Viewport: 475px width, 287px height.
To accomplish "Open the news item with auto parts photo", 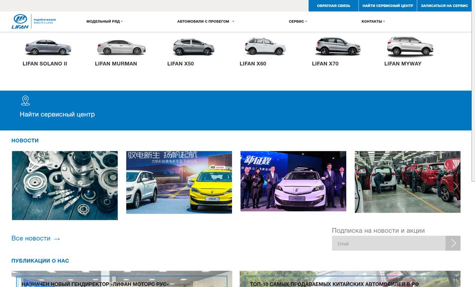I will [65, 185].
